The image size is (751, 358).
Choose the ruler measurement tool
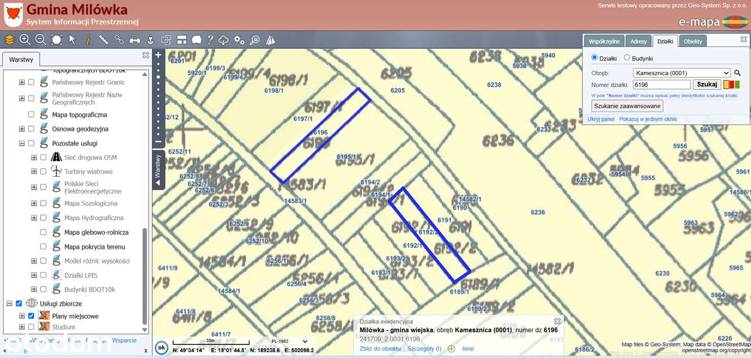103,40
